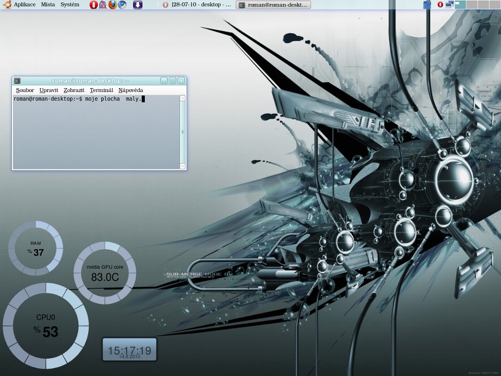Screen dimensions: 501x376
Task: Open the network connection tray icon
Action: 449,5
